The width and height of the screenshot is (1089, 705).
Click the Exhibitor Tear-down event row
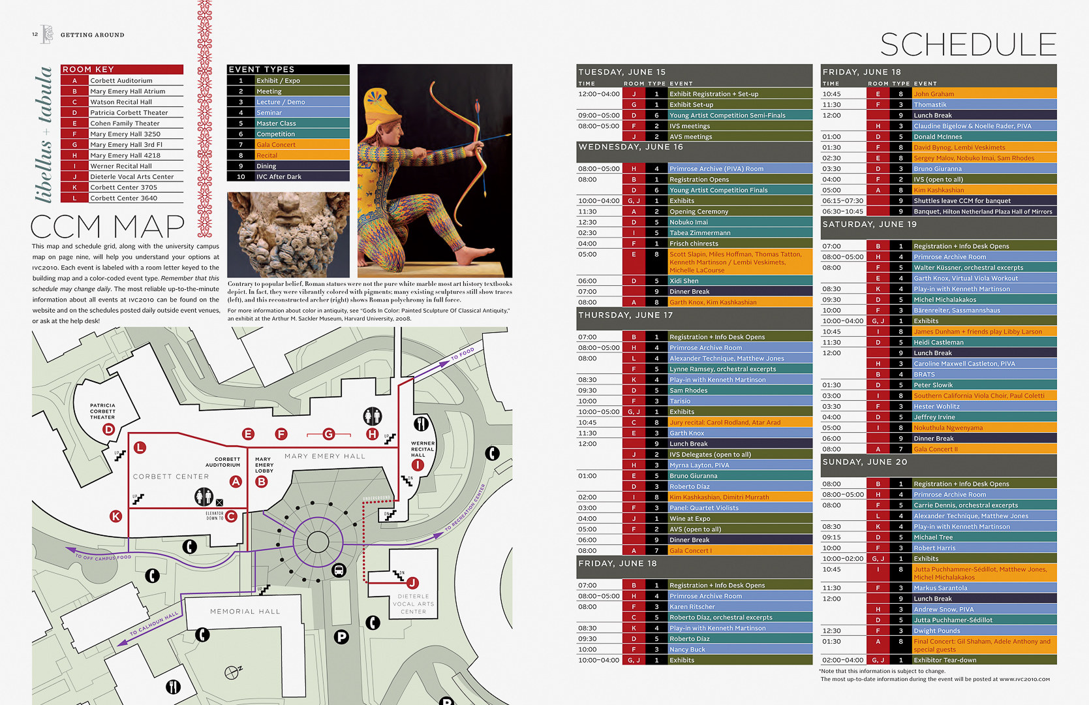(x=983, y=660)
